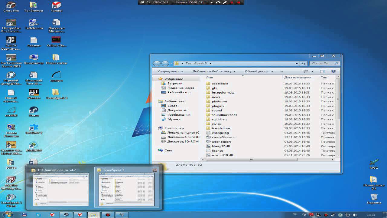Select the Корзина recycle bin icon
The height and width of the screenshot is (218, 387).
(374, 199)
